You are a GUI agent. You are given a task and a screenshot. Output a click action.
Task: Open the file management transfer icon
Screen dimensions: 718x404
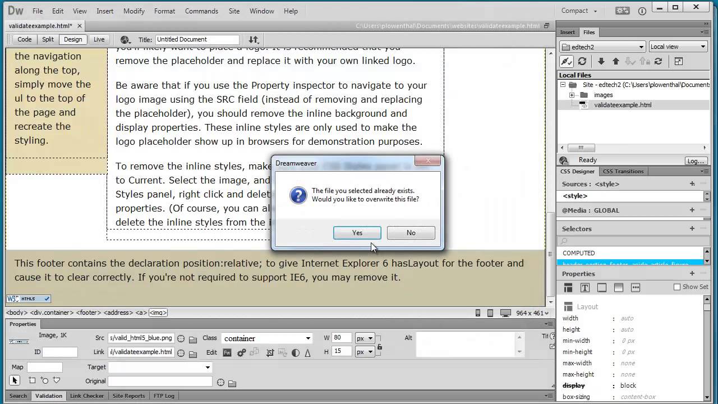point(254,40)
